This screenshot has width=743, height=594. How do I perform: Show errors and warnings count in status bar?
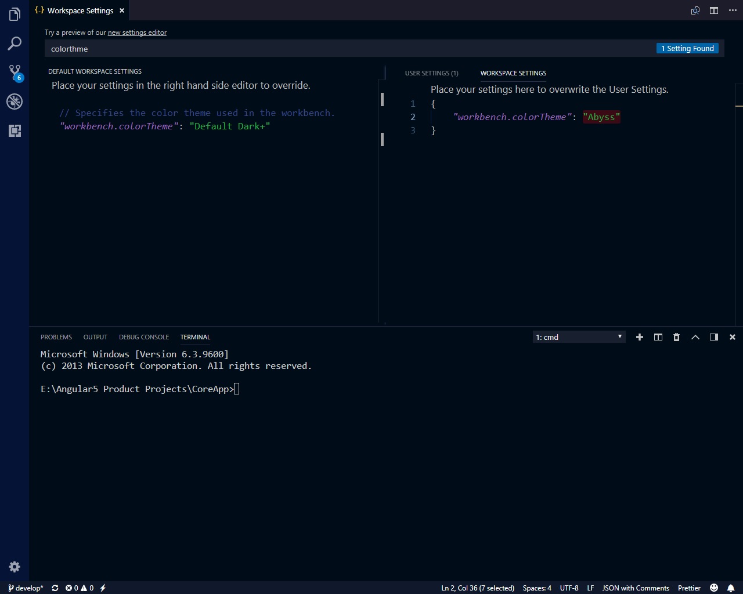[x=80, y=588]
